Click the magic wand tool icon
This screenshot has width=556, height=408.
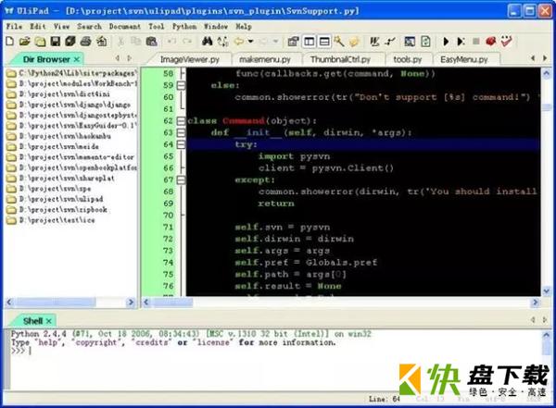pyautogui.click(x=339, y=42)
